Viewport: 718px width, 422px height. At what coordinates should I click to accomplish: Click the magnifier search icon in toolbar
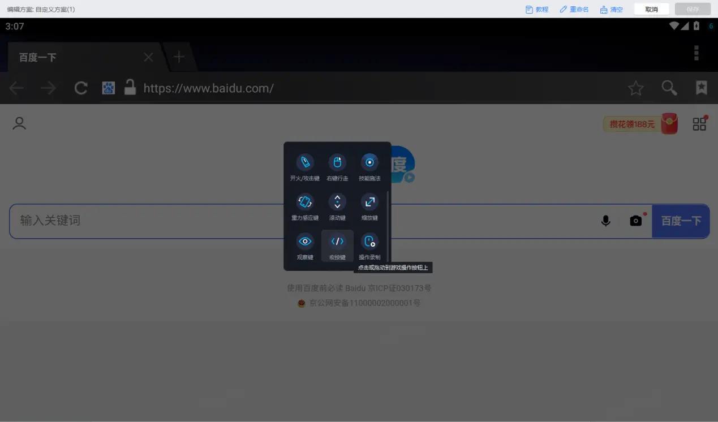[x=669, y=88]
